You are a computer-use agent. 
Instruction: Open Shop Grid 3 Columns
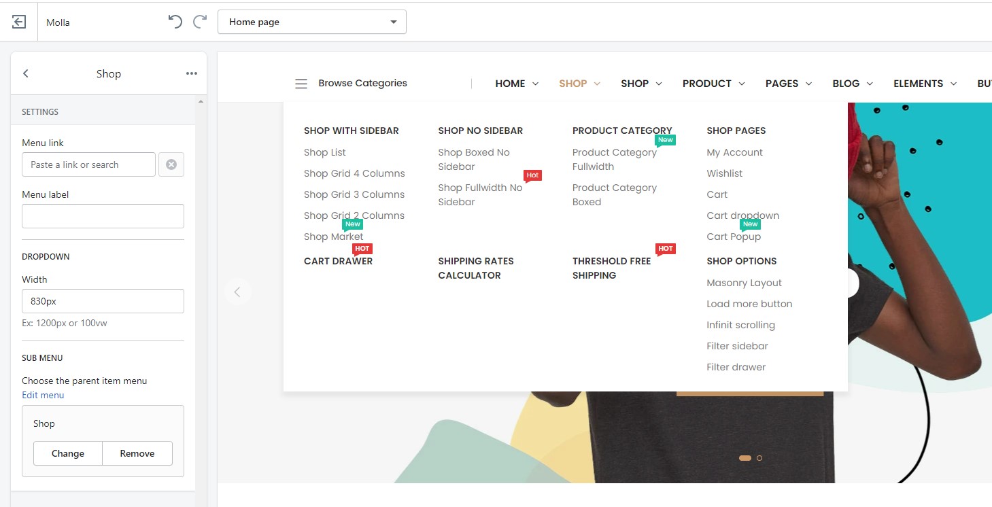[354, 194]
